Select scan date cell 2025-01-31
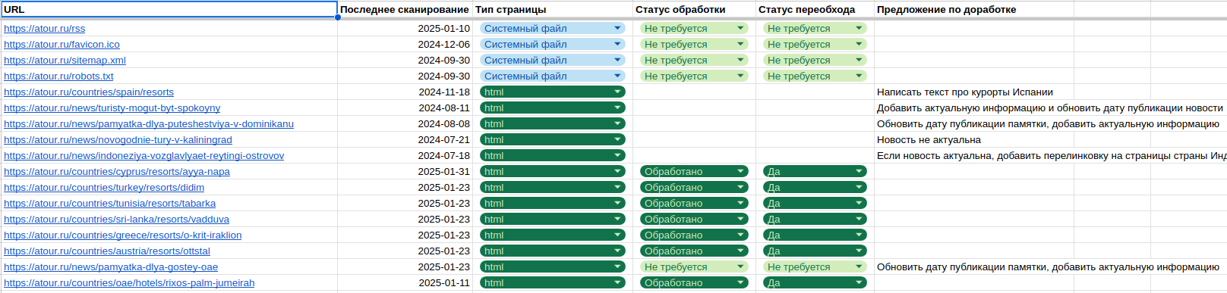This screenshot has height=293, width=1227. coord(405,172)
